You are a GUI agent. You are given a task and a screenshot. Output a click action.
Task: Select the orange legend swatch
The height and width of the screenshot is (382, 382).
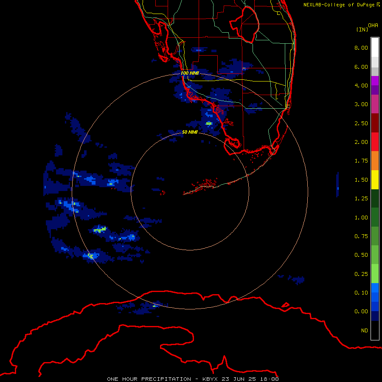[375, 161]
